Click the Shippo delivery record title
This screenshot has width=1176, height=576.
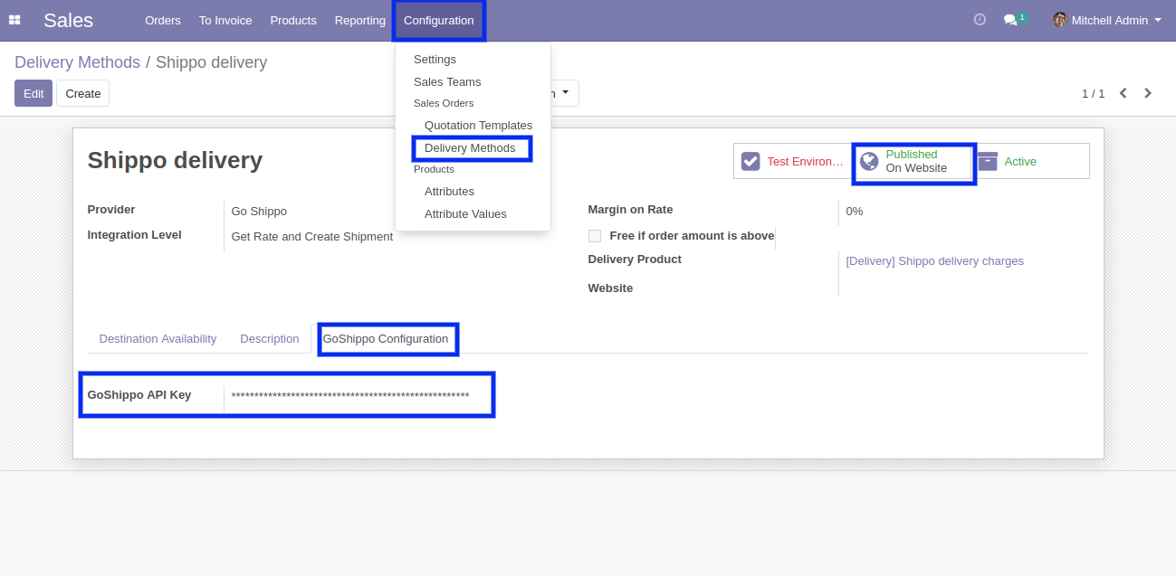(x=175, y=161)
